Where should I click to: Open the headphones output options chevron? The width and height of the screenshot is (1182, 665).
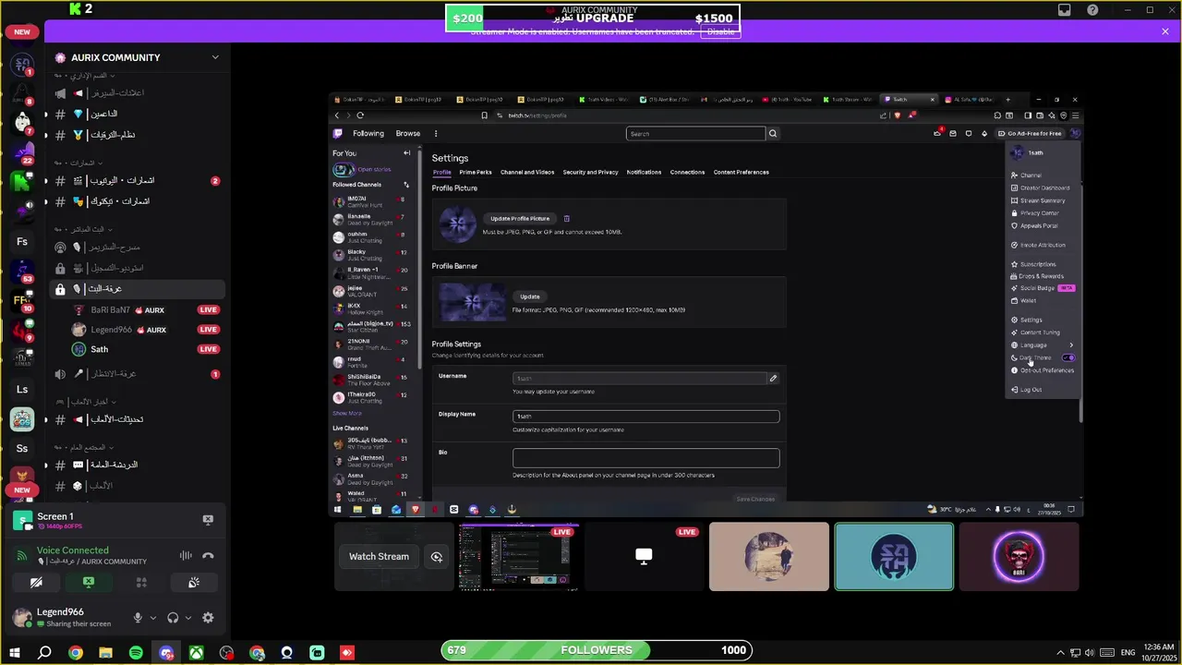(x=188, y=618)
